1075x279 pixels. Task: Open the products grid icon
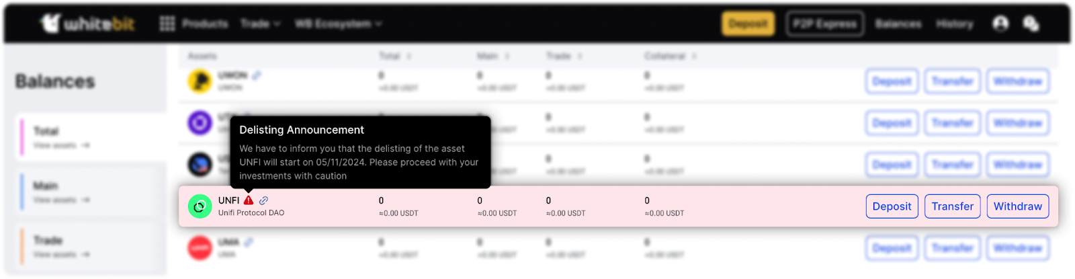point(167,24)
